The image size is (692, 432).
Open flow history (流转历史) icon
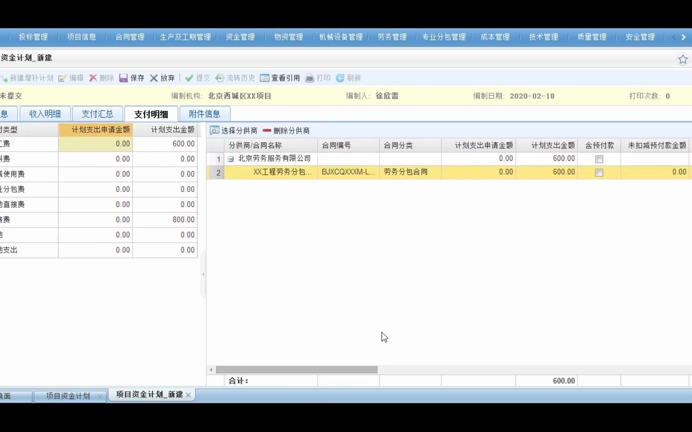point(219,78)
